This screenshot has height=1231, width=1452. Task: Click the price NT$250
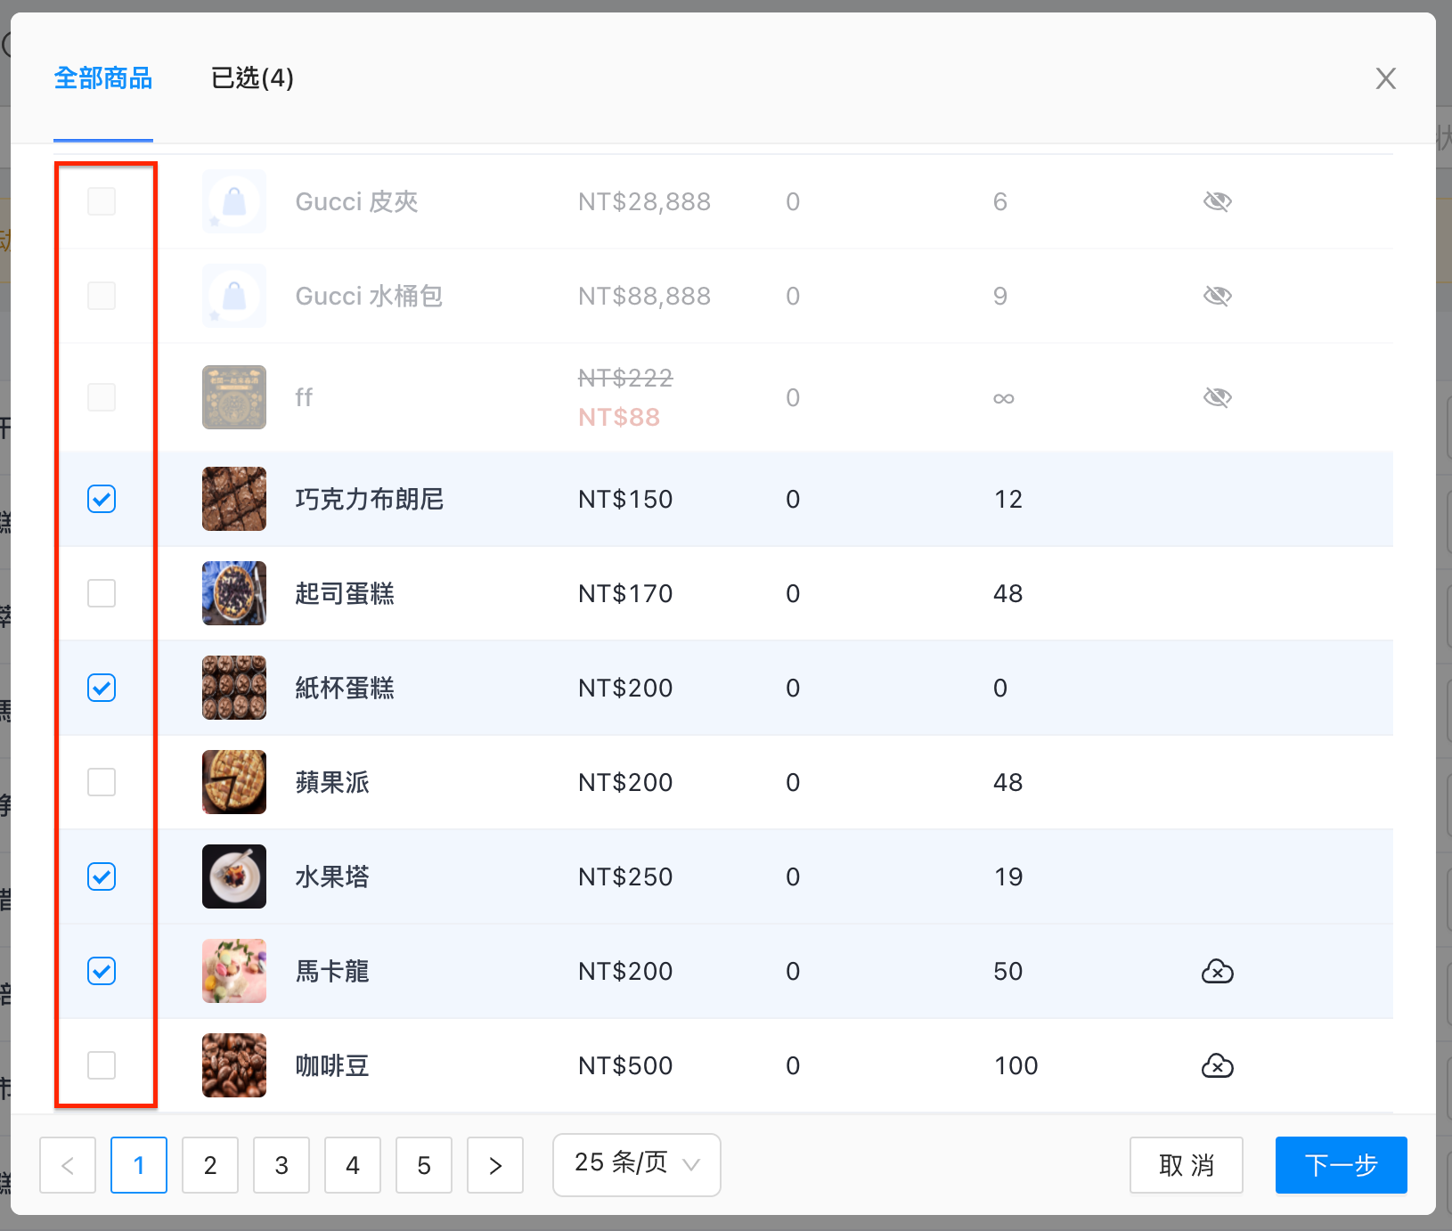click(x=625, y=876)
